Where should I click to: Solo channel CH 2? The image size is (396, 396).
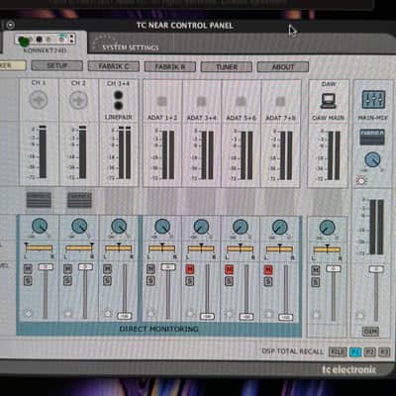(67, 281)
